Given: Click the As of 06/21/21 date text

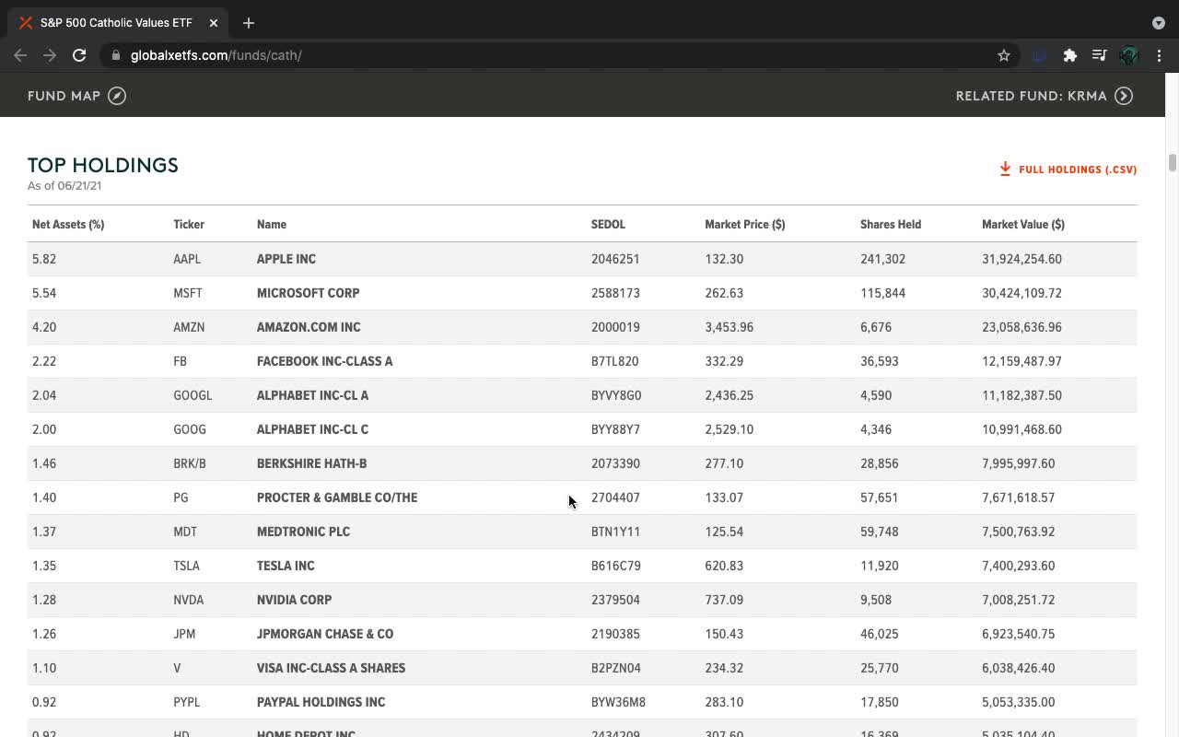Looking at the screenshot, I should point(64,186).
